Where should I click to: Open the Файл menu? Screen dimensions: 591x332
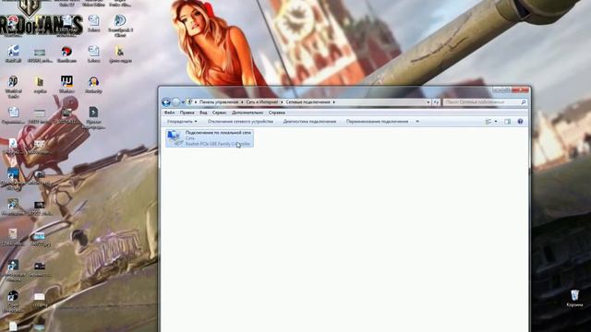click(x=169, y=113)
